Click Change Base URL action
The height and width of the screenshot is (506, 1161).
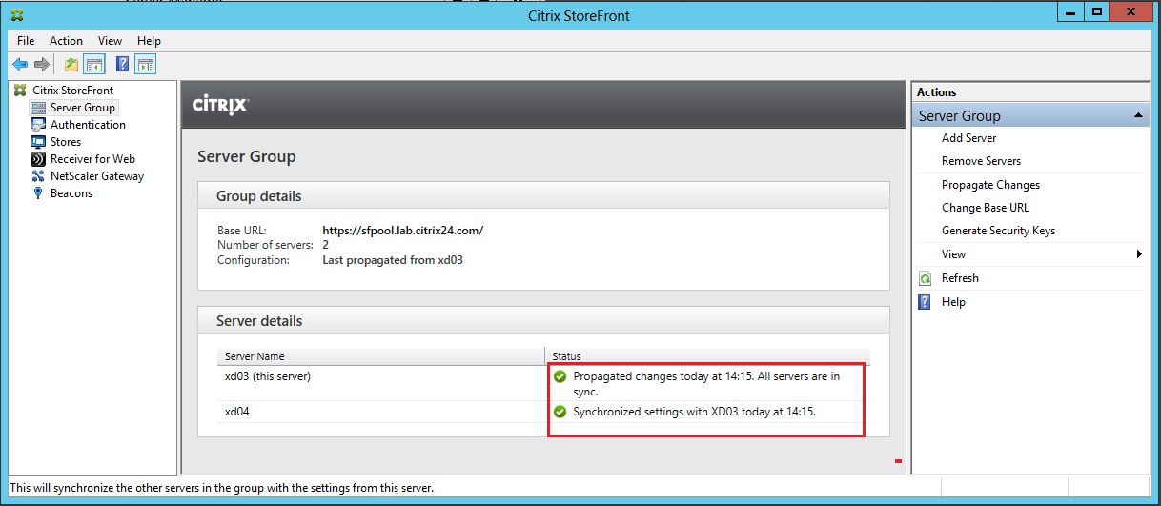click(985, 208)
